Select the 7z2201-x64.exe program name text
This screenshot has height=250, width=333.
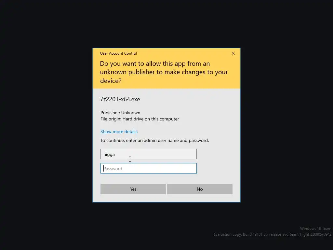(120, 99)
